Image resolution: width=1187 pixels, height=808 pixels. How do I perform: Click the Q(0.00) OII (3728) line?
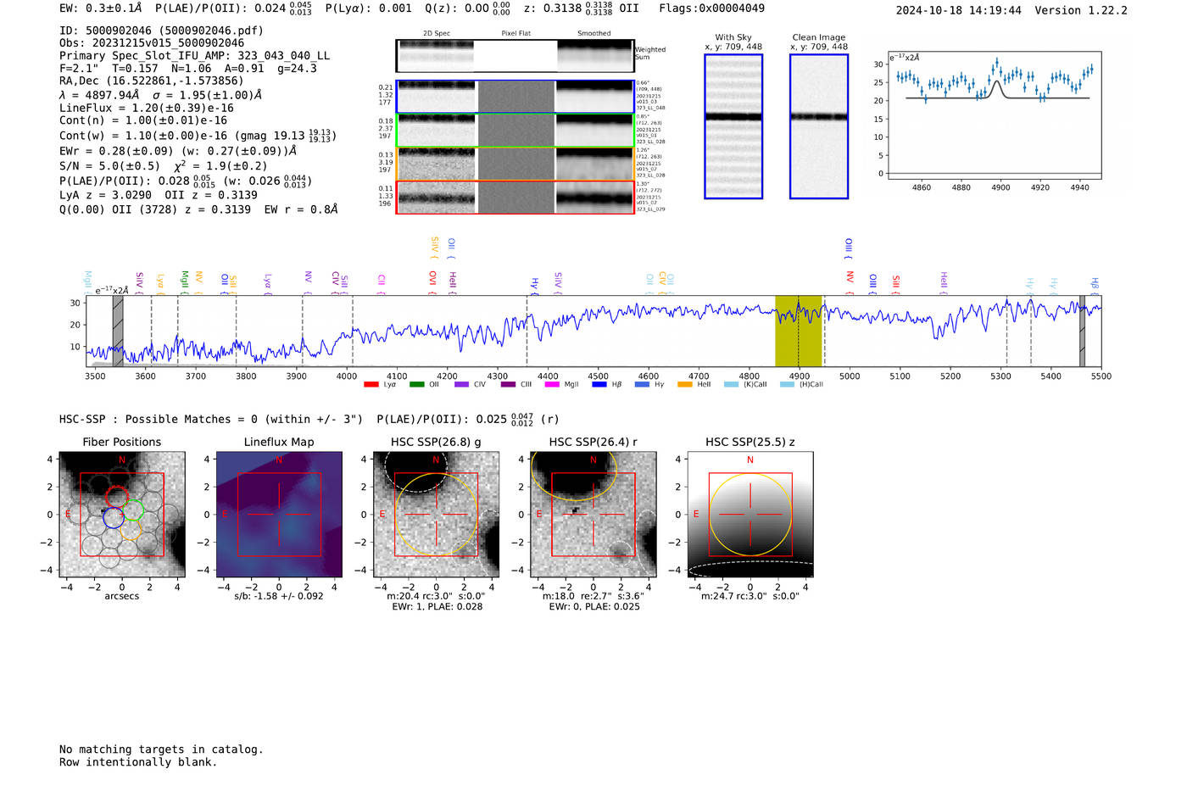click(x=198, y=209)
